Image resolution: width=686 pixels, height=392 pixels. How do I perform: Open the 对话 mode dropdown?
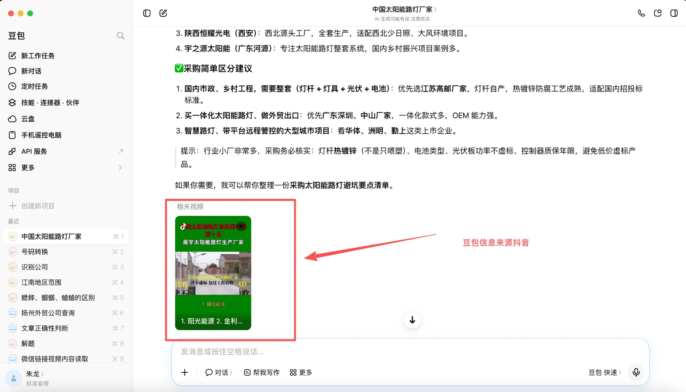tap(219, 372)
